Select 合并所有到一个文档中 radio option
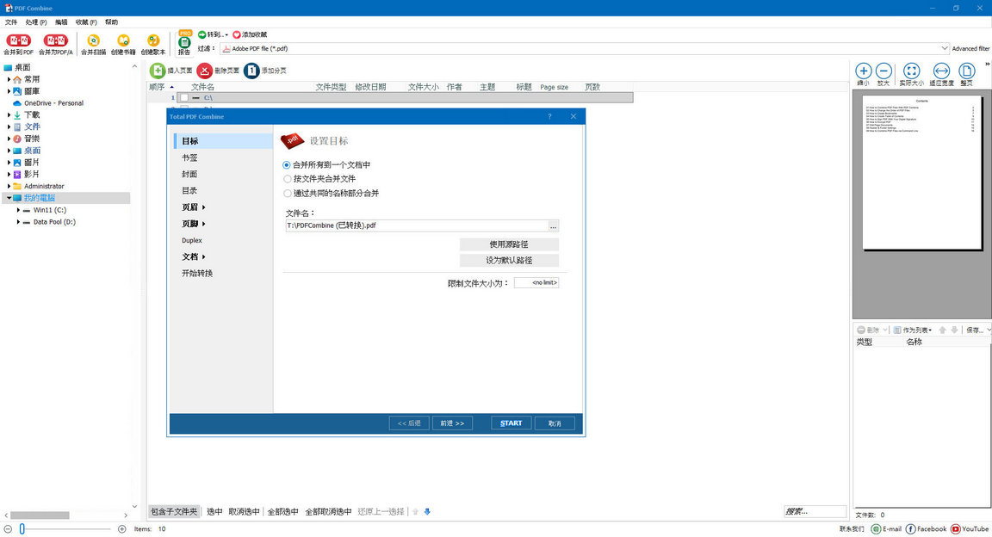 286,164
